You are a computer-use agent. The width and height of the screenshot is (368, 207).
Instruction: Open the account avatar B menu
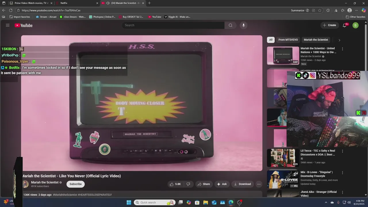tap(355, 25)
